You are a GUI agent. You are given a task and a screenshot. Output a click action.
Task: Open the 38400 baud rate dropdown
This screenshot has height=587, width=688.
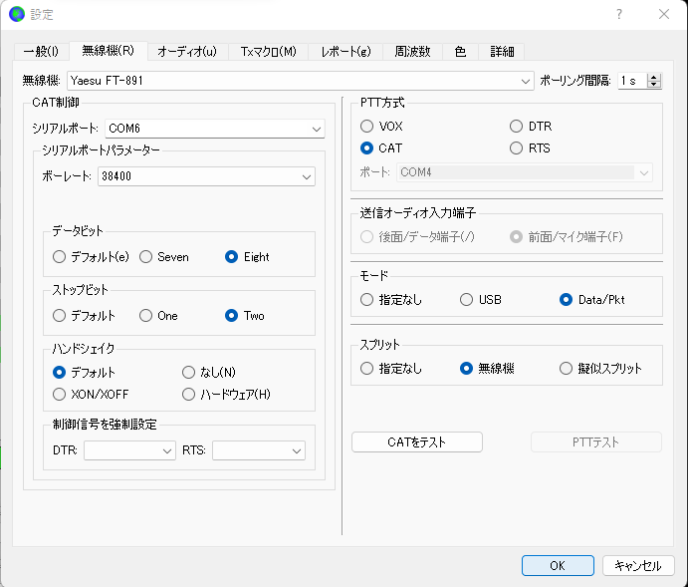click(x=206, y=176)
